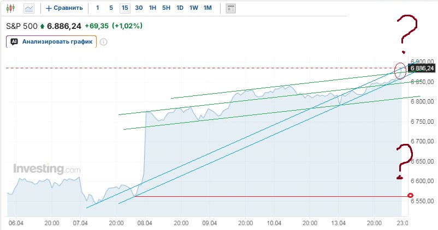Open the news panel layout icon
The image size is (438, 230).
point(230,8)
